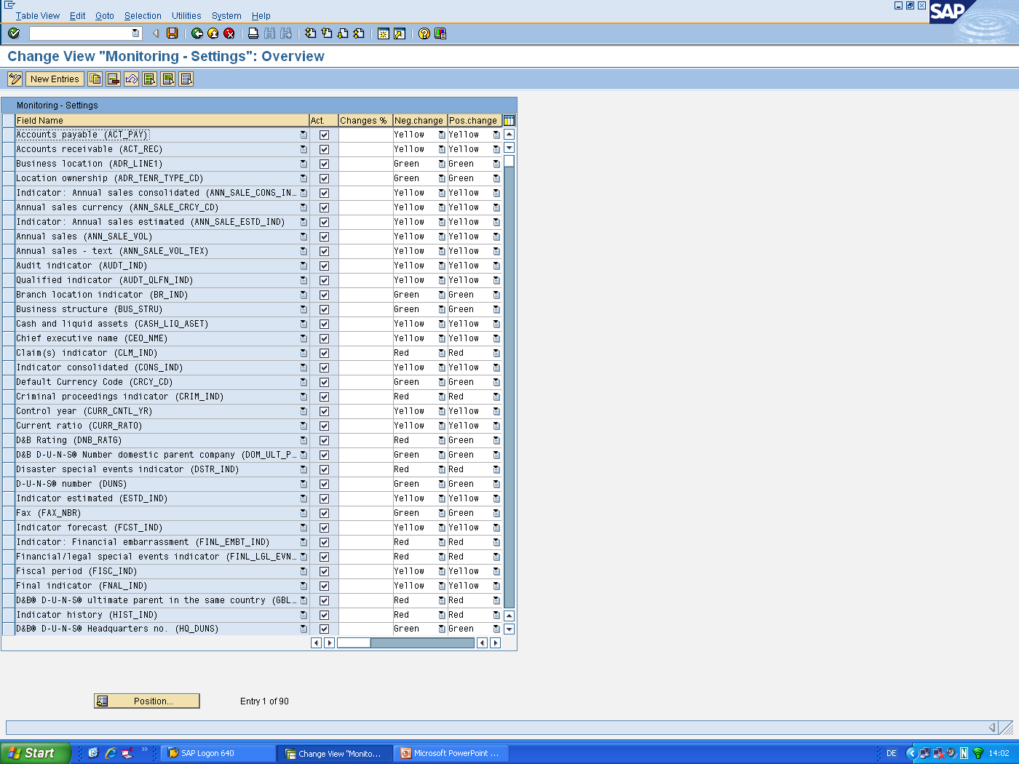Click Changes % cell for Accounts payable
Image resolution: width=1019 pixels, height=764 pixels.
[x=365, y=135]
